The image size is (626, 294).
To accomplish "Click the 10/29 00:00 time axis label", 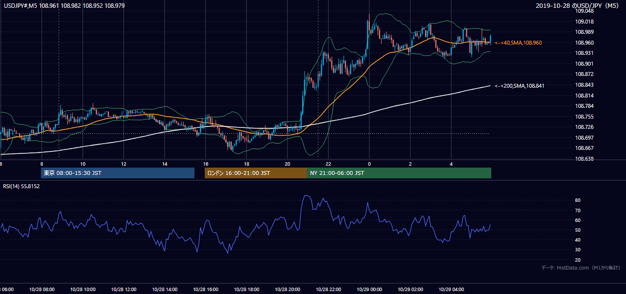I will pyautogui.click(x=369, y=290).
